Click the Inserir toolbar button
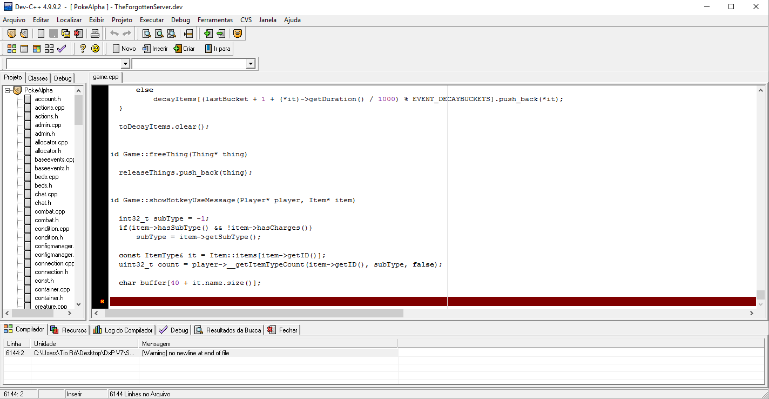Viewport: 769px width, 399px height. 156,49
